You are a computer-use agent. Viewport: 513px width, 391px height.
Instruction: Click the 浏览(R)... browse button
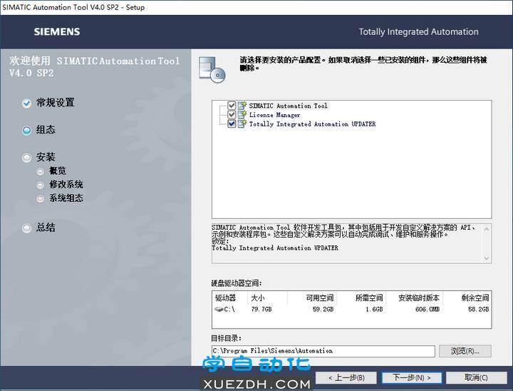(x=465, y=351)
